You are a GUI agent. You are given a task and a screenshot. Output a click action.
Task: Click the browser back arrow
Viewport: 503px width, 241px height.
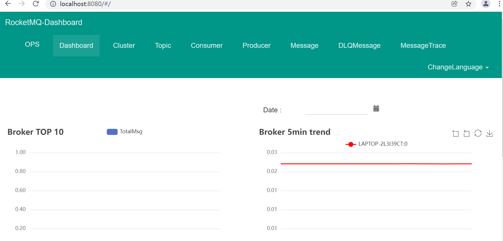[8, 4]
